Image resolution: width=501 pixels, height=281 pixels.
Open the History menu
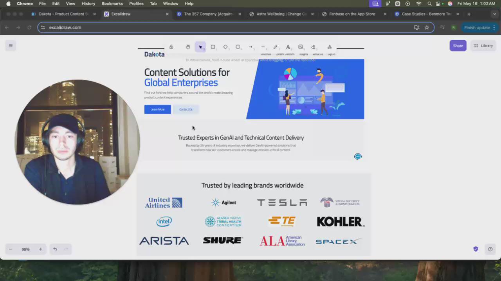(88, 4)
